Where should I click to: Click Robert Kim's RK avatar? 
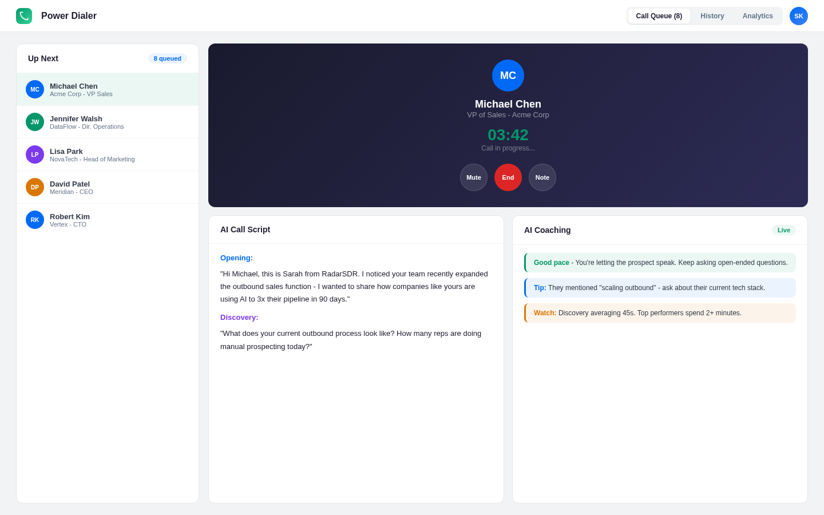pos(35,220)
